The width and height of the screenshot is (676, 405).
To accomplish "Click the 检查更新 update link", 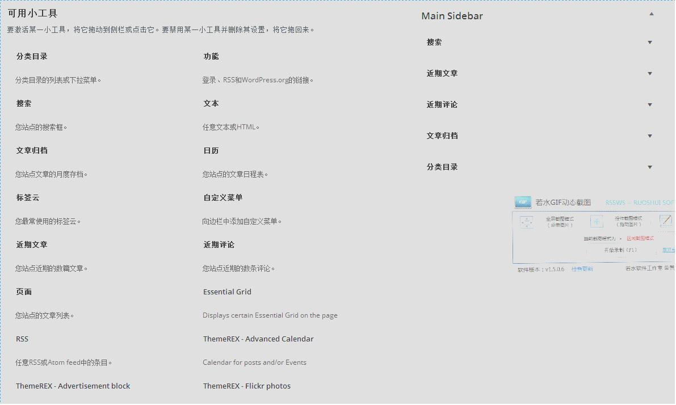I will [583, 268].
